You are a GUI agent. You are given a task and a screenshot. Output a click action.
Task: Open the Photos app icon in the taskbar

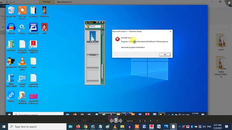coord(166,127)
